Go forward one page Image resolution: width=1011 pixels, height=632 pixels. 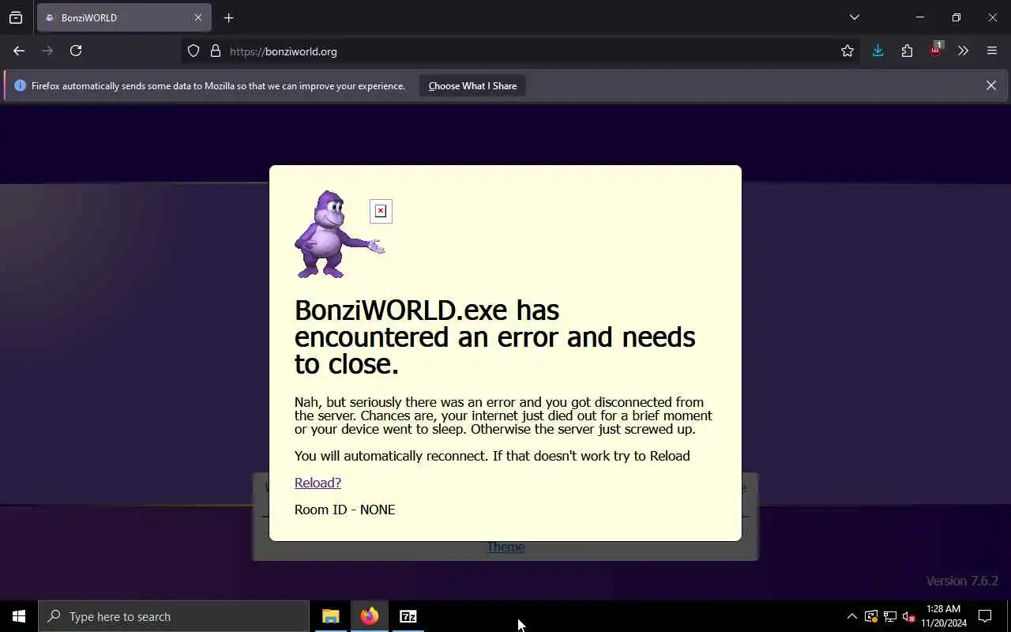pos(47,51)
